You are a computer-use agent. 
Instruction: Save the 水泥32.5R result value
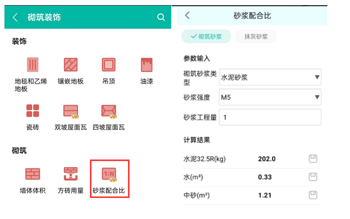[312, 158]
